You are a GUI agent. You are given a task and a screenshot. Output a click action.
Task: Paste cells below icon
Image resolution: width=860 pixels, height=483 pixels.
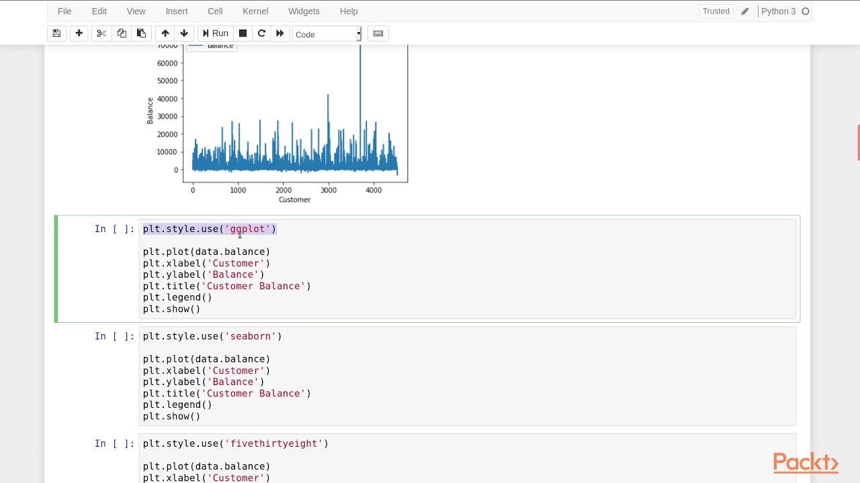pos(141,34)
